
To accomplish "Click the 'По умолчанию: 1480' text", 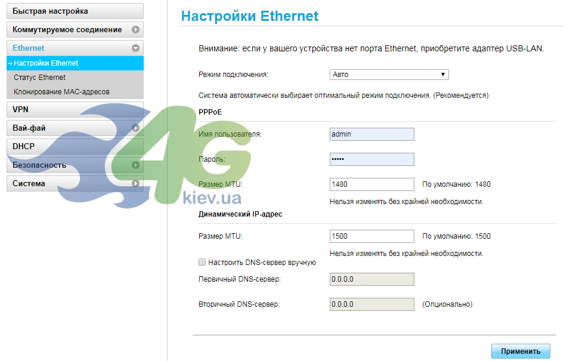I will (456, 184).
